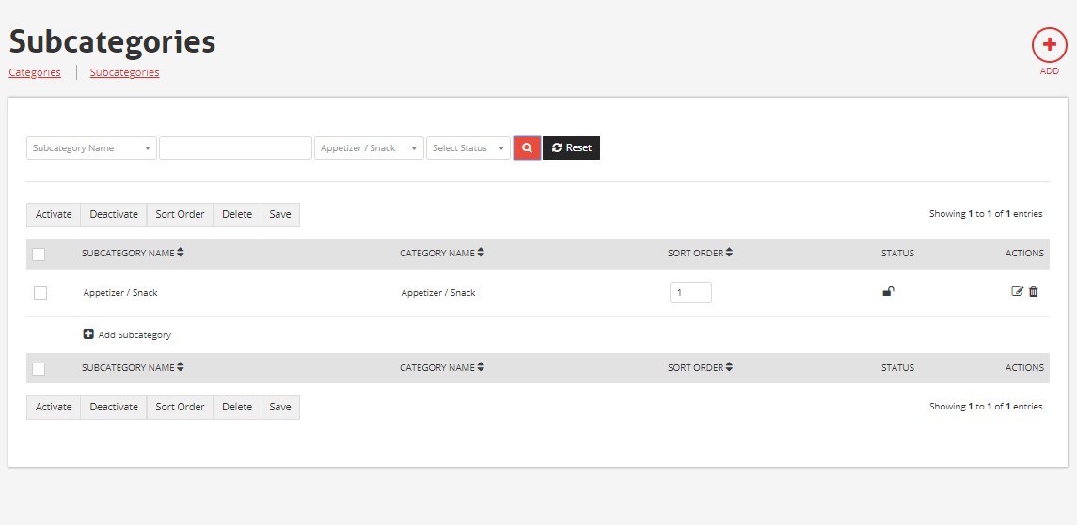Click the bottom Save button
This screenshot has height=525, width=1077.
pyautogui.click(x=280, y=407)
